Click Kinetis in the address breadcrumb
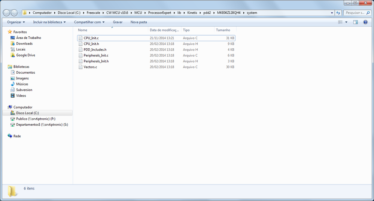This screenshot has height=201, width=374. 192,13
